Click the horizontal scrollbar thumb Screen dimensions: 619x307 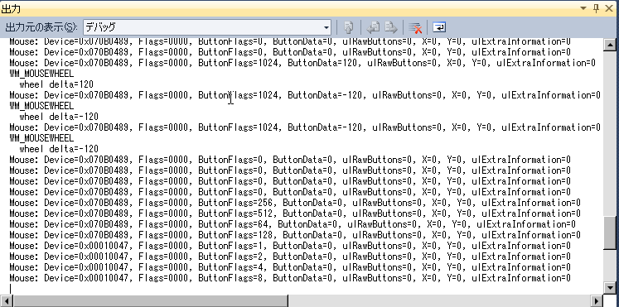click(x=150, y=300)
